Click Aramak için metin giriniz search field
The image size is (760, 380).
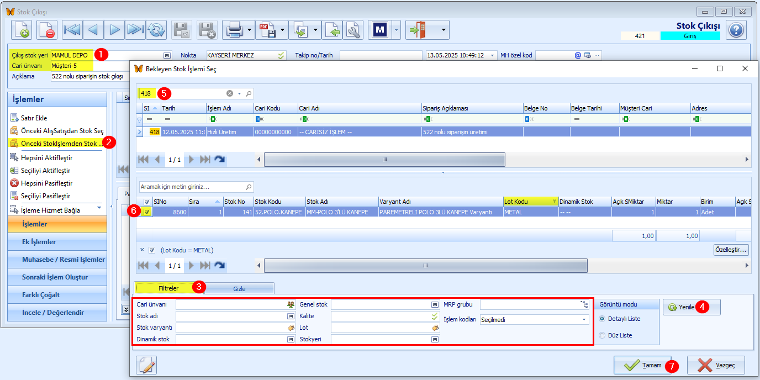197,187
